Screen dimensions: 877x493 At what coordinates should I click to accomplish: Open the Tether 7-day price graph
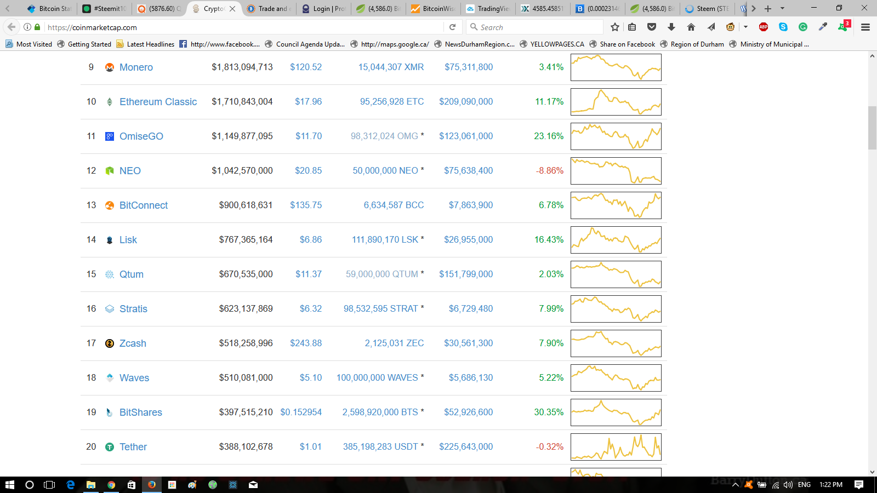[x=616, y=447]
